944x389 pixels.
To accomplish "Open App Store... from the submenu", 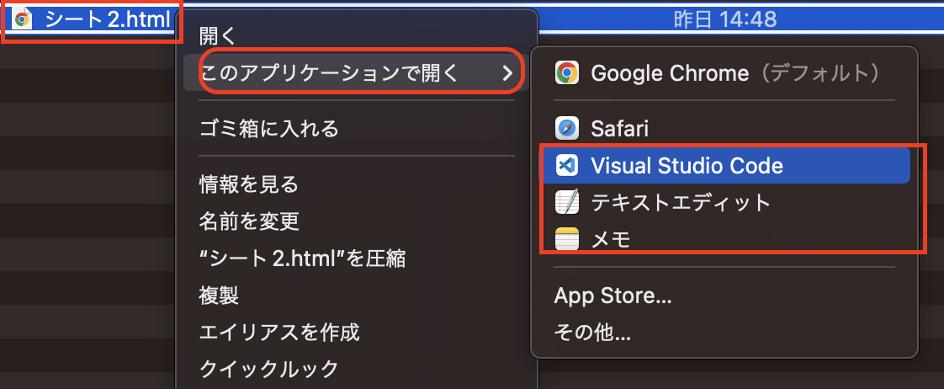I will pos(613,296).
